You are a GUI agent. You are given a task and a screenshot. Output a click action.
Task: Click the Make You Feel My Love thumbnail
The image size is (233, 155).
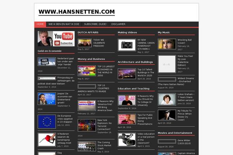point(167,64)
